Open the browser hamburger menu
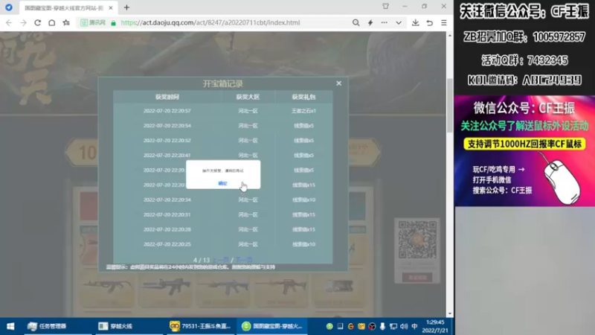Viewport: 595px width, 335px height. pyautogui.click(x=443, y=23)
